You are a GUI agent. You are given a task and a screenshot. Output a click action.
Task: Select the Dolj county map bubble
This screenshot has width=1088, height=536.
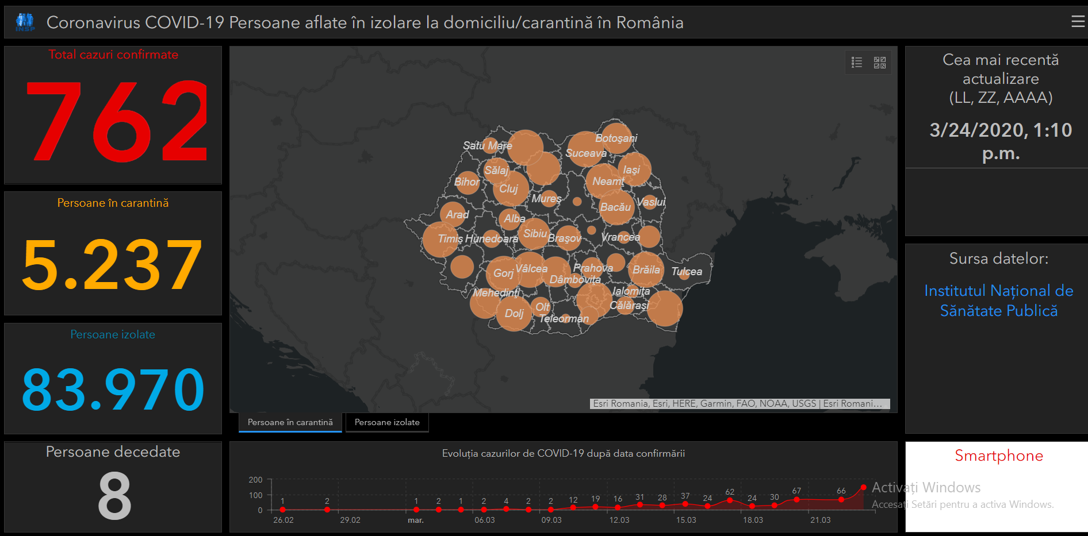[x=514, y=313]
